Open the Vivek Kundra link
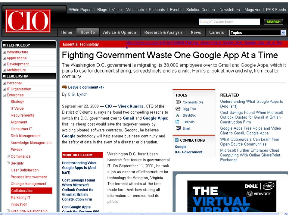Image resolution: width=289 pixels, height=217 pixels. tap(130, 106)
